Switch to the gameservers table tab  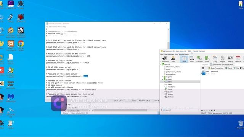click(x=222, y=64)
